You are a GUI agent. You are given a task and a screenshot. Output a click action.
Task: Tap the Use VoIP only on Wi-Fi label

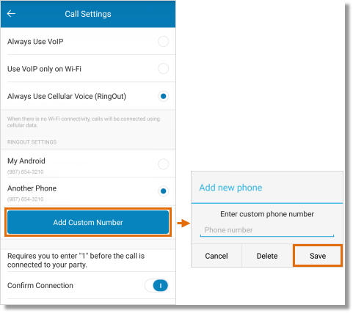[44, 69]
